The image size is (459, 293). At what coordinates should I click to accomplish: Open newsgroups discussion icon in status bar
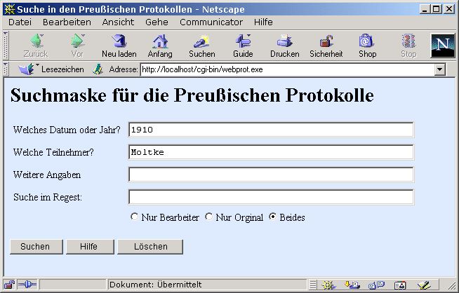pos(376,285)
